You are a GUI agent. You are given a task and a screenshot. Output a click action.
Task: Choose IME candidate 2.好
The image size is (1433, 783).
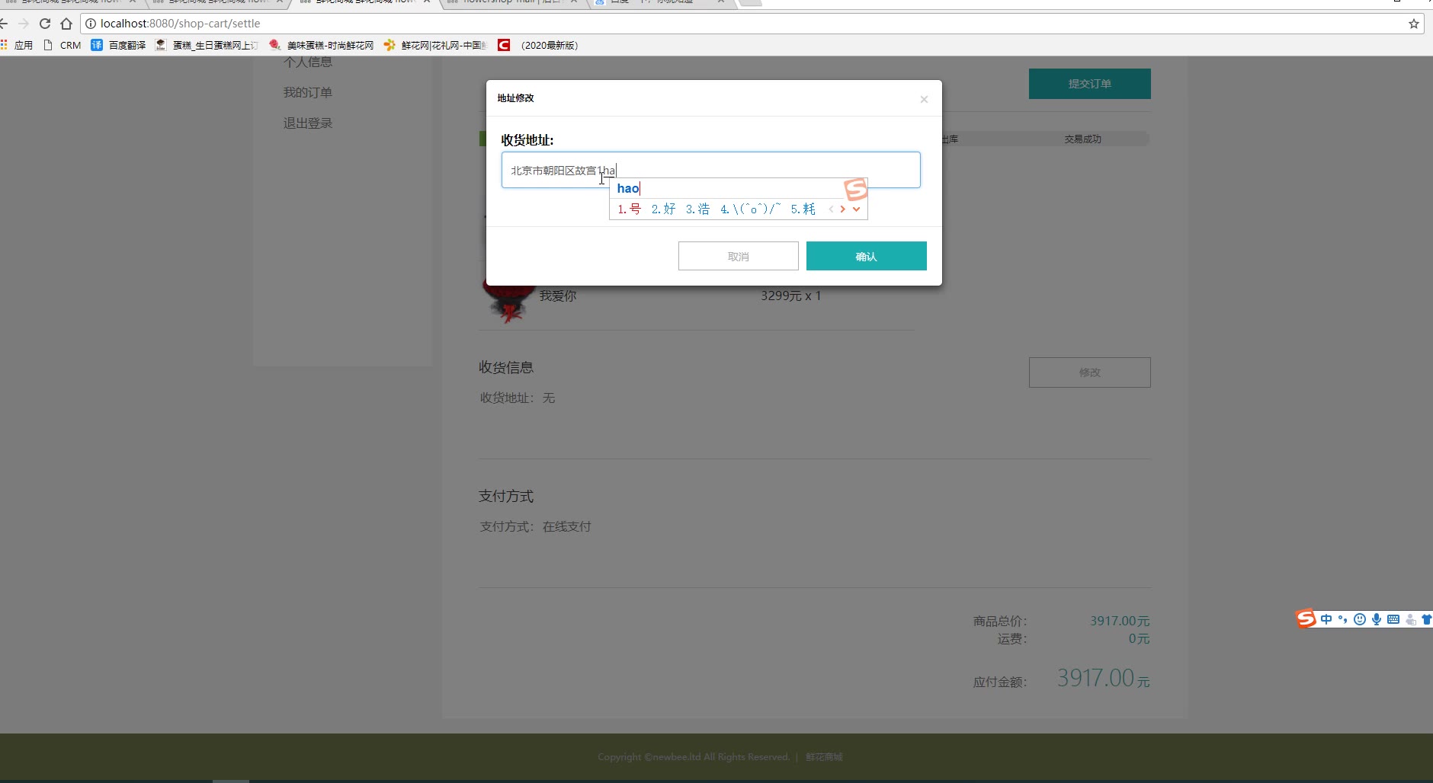click(663, 209)
